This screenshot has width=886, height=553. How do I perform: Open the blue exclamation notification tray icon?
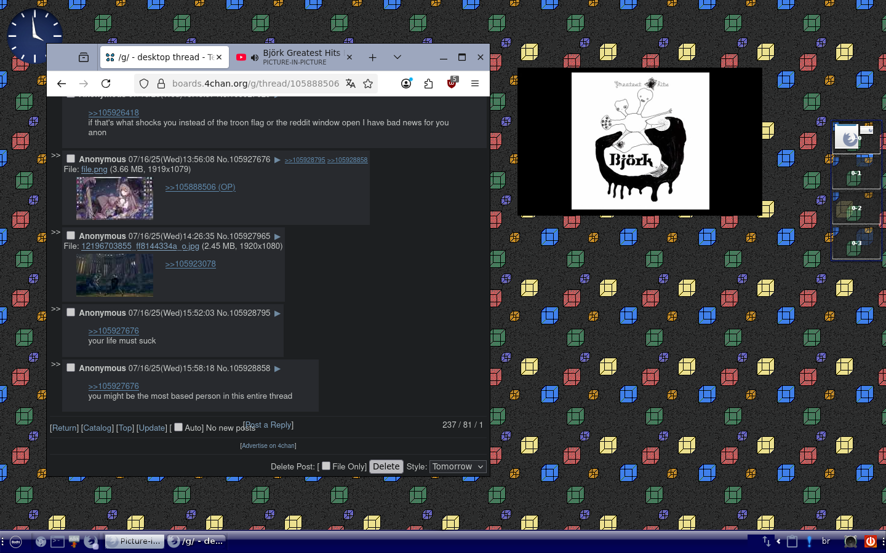[x=809, y=541]
